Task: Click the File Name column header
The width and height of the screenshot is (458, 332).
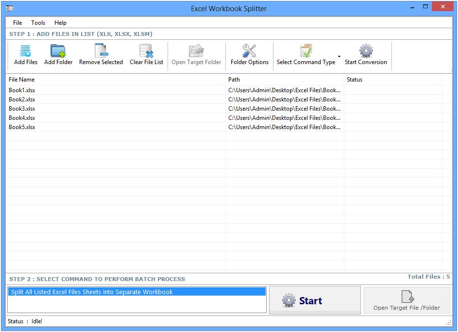Action: (116, 80)
